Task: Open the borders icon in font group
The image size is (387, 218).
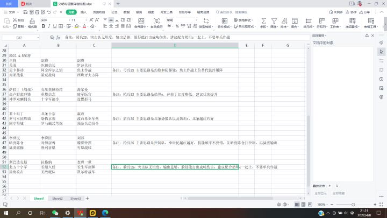Action: point(61,26)
